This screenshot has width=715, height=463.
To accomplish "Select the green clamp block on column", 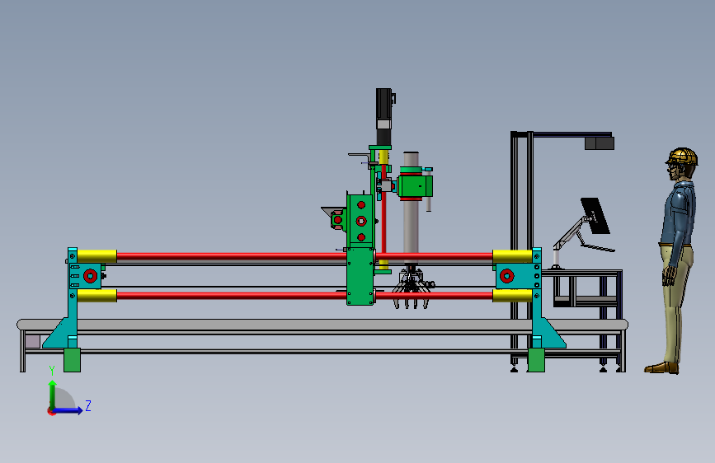I will [415, 186].
